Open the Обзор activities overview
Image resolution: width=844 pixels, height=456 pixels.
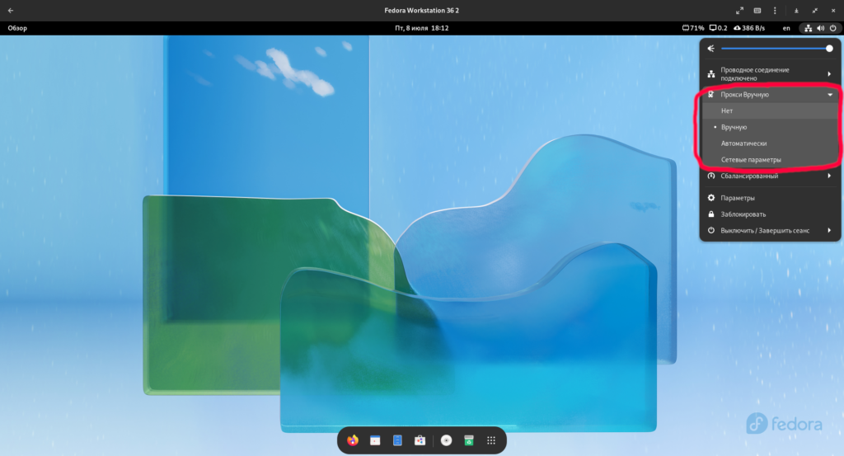coord(17,28)
